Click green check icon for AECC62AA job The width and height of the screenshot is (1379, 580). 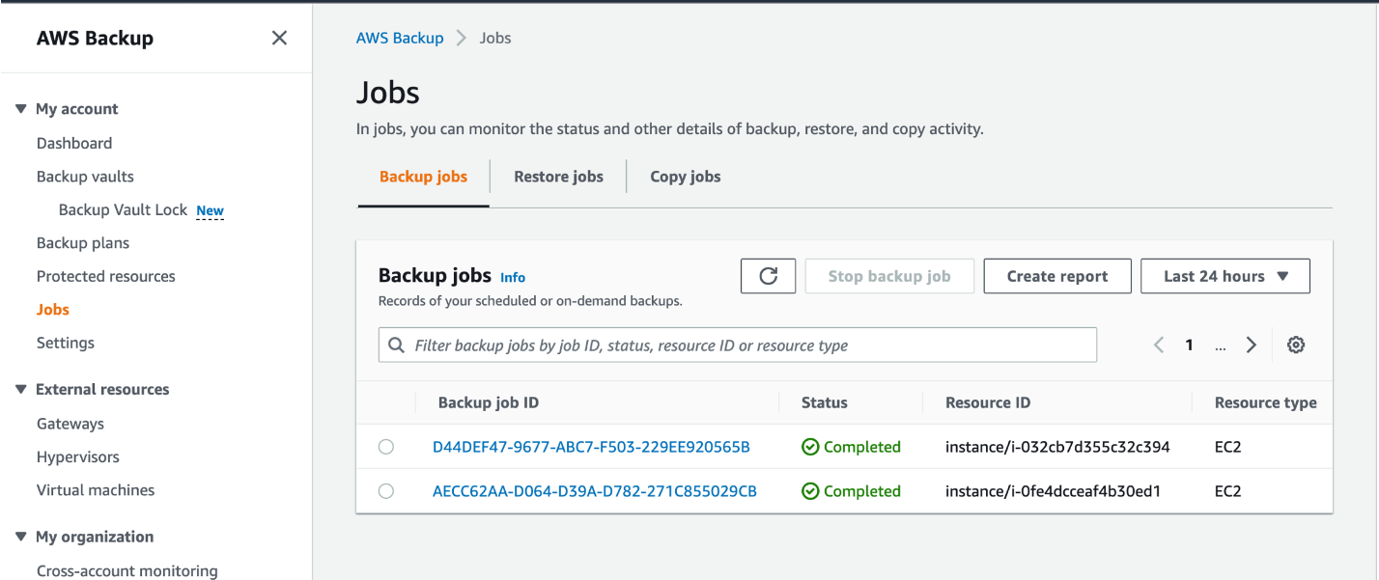[x=810, y=491]
